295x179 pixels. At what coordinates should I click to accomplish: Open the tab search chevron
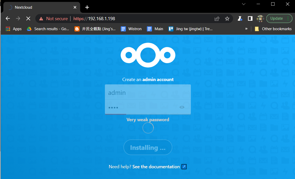(x=244, y=4)
